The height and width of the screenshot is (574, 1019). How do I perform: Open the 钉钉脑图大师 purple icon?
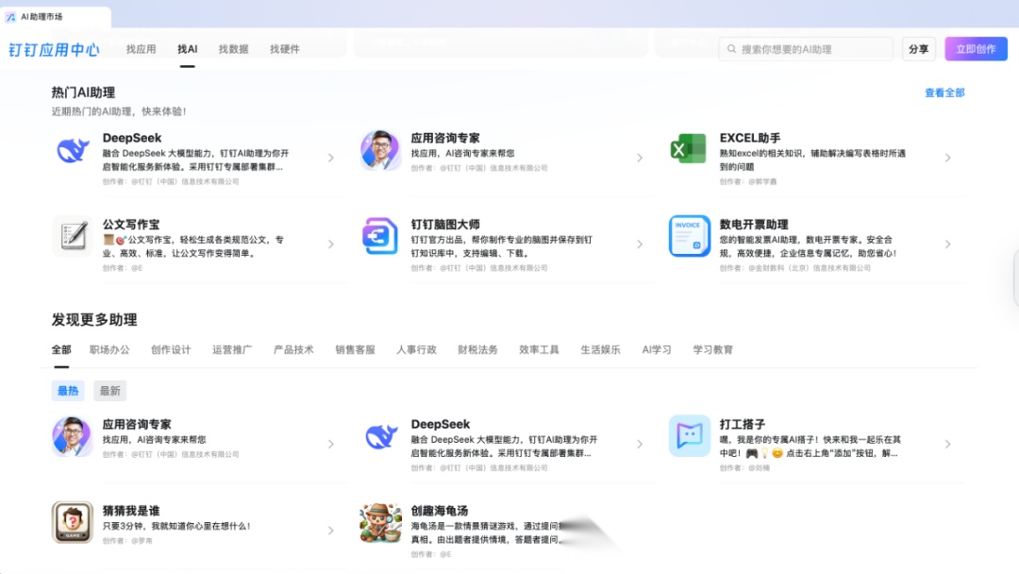[x=380, y=236]
